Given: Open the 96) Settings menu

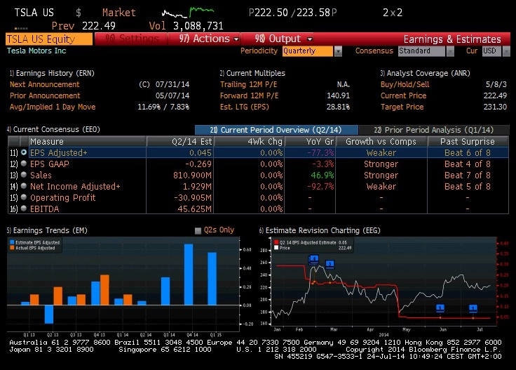Looking at the screenshot, I should pyautogui.click(x=131, y=39).
